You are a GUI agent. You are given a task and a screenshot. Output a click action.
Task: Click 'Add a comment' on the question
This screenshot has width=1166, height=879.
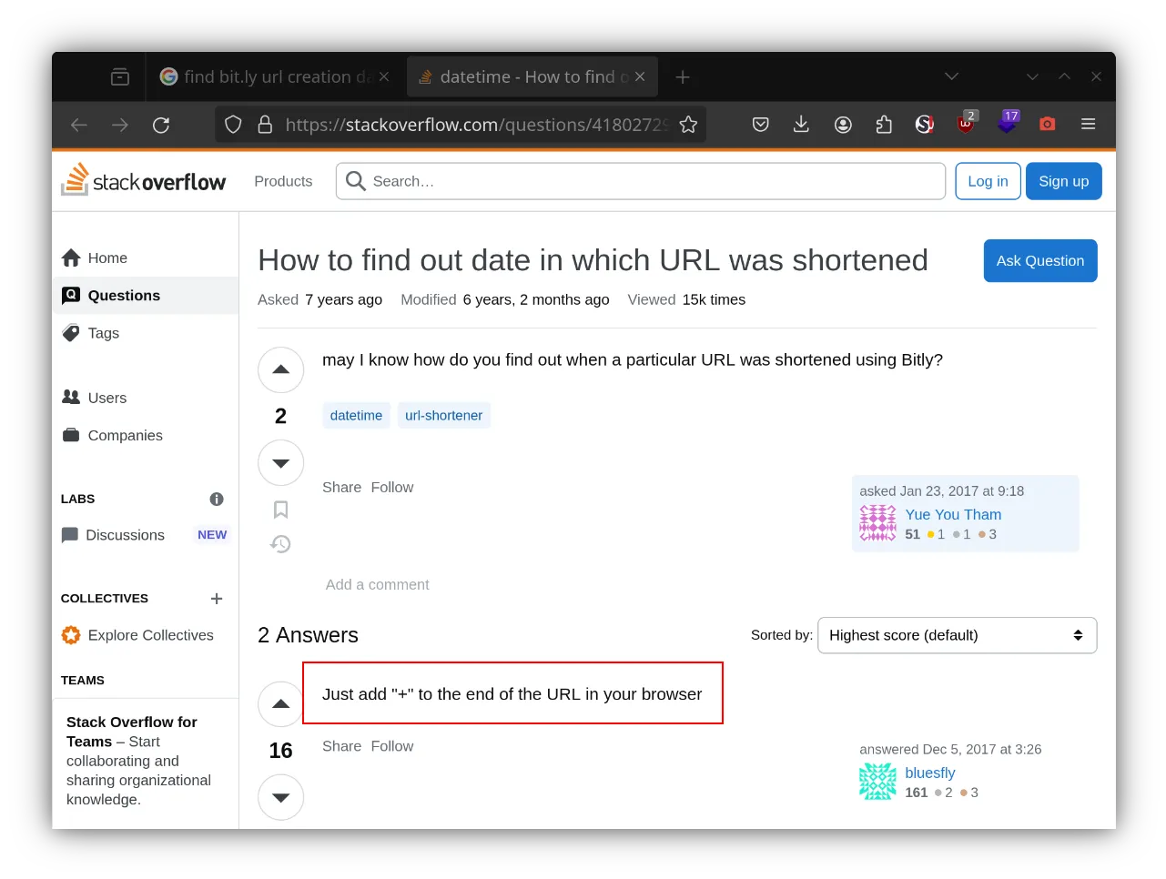[378, 585]
